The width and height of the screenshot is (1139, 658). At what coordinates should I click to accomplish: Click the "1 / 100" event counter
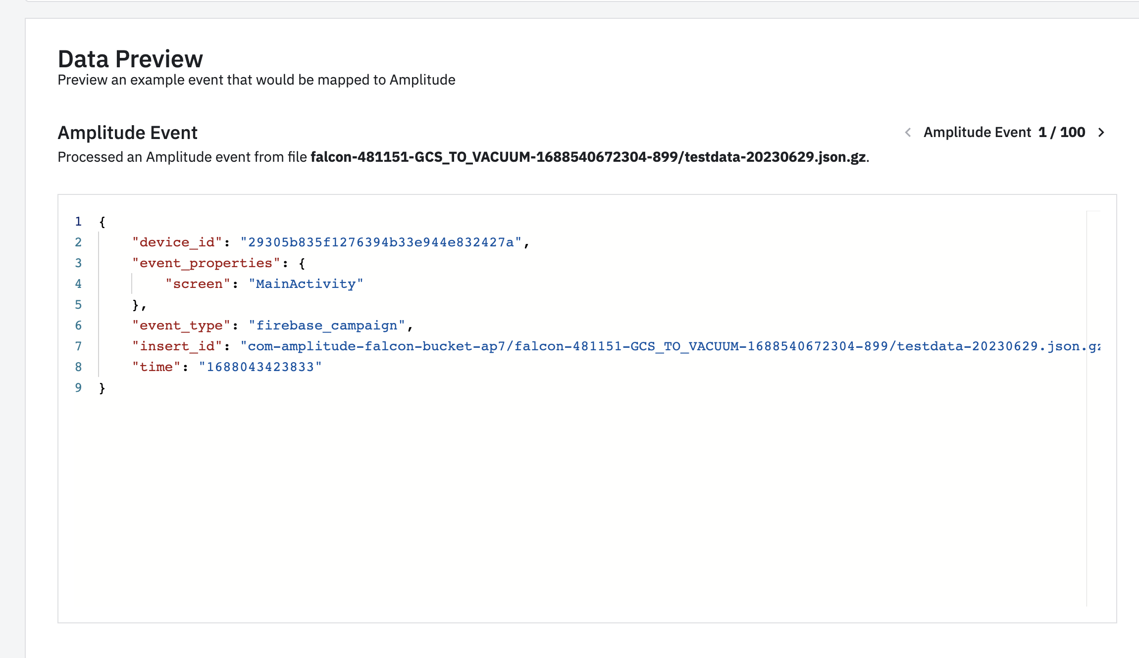(1061, 133)
